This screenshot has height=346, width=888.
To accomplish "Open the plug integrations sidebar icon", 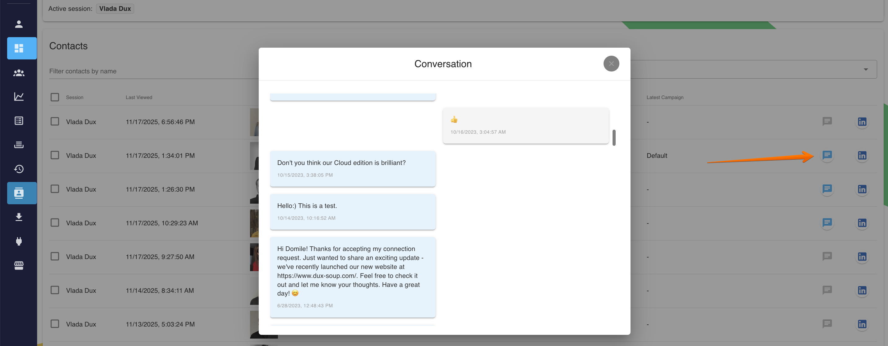I will pyautogui.click(x=19, y=241).
